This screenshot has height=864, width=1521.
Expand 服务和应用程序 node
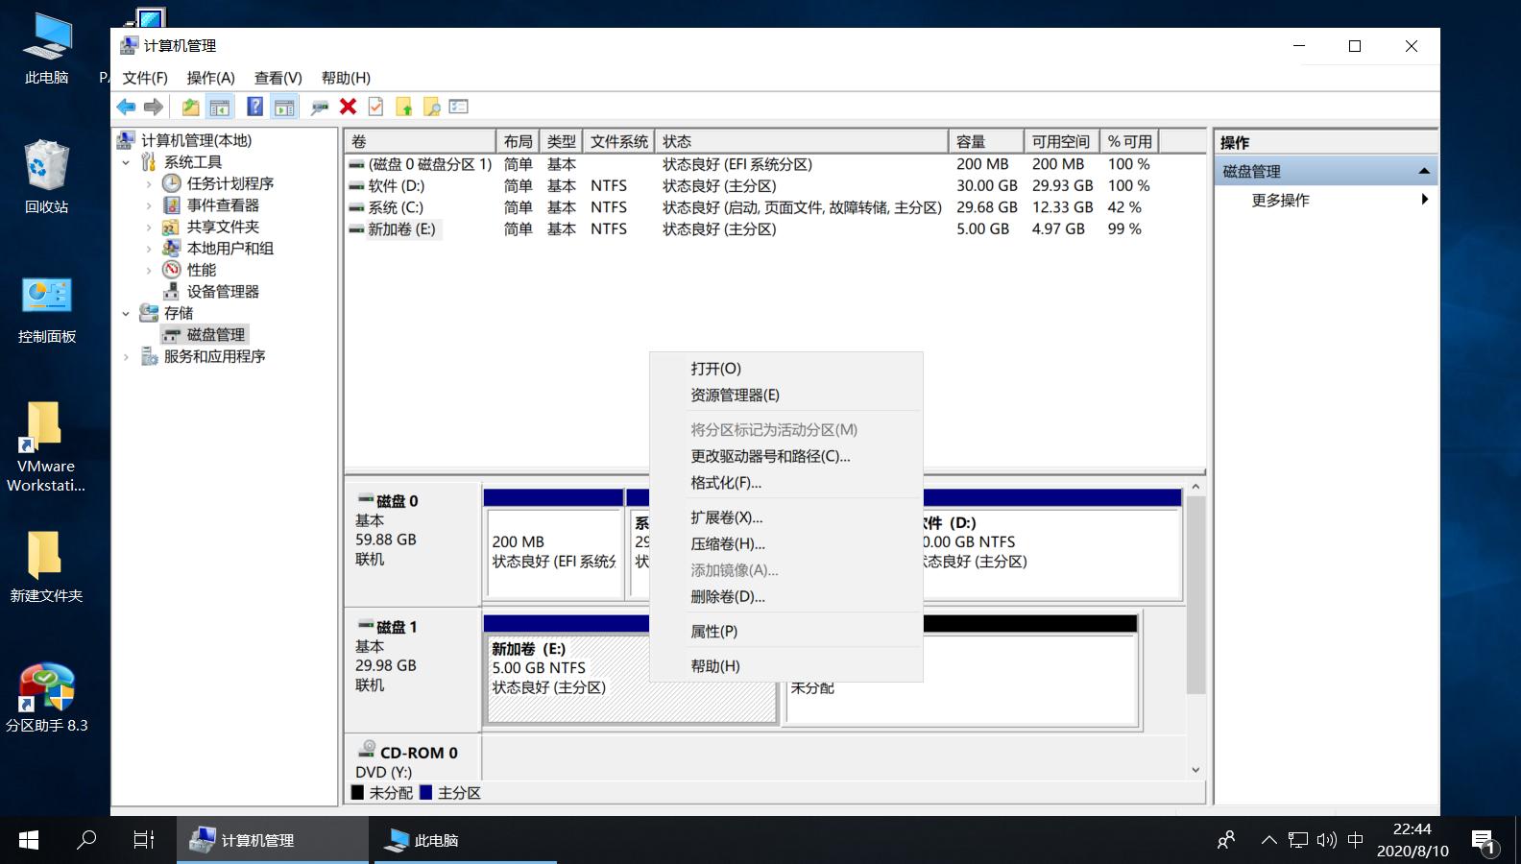126,357
